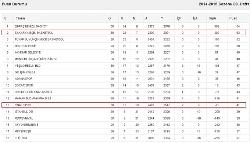
Task: Select team 'İ.T.Ü. ERA'
Action: (x=21, y=138)
